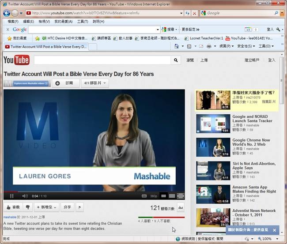Open Amazon Santa App video thumbnail
This screenshot has width=287, height=244.
213,194
